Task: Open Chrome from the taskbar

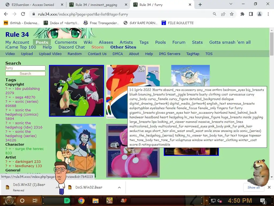Action: [81, 201]
